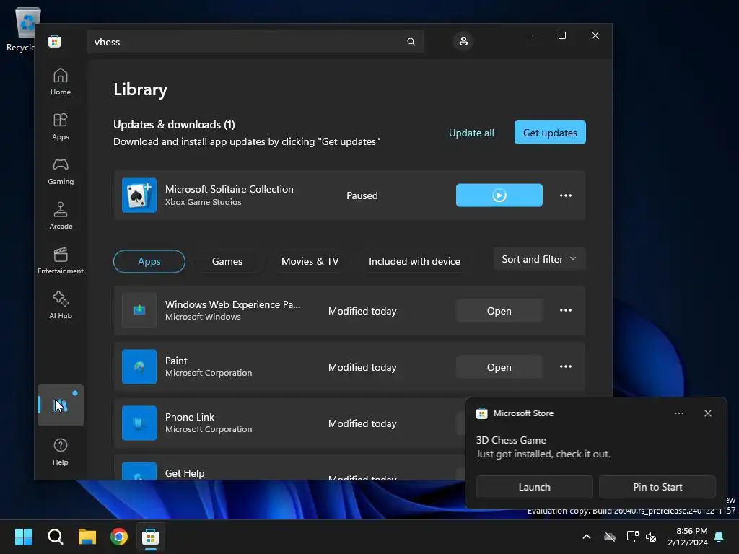Screen dimensions: 739x554
Task: Open the Gaming section
Action: pos(61,172)
